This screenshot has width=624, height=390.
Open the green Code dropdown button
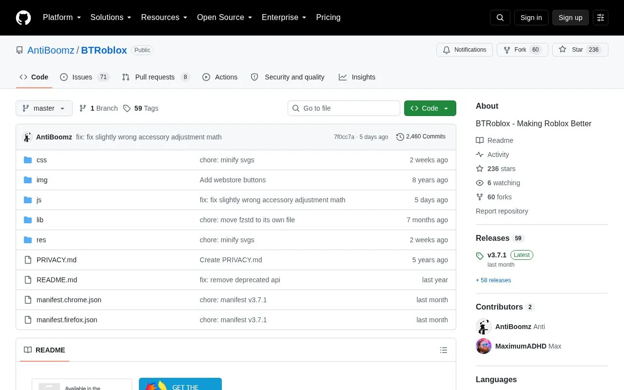430,108
